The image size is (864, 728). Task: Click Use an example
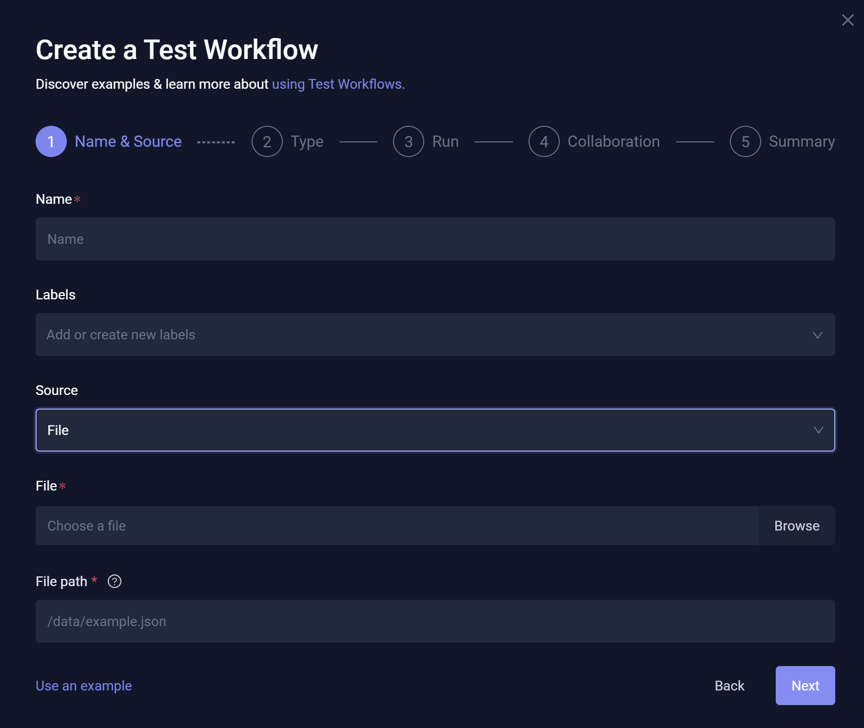tap(83, 685)
